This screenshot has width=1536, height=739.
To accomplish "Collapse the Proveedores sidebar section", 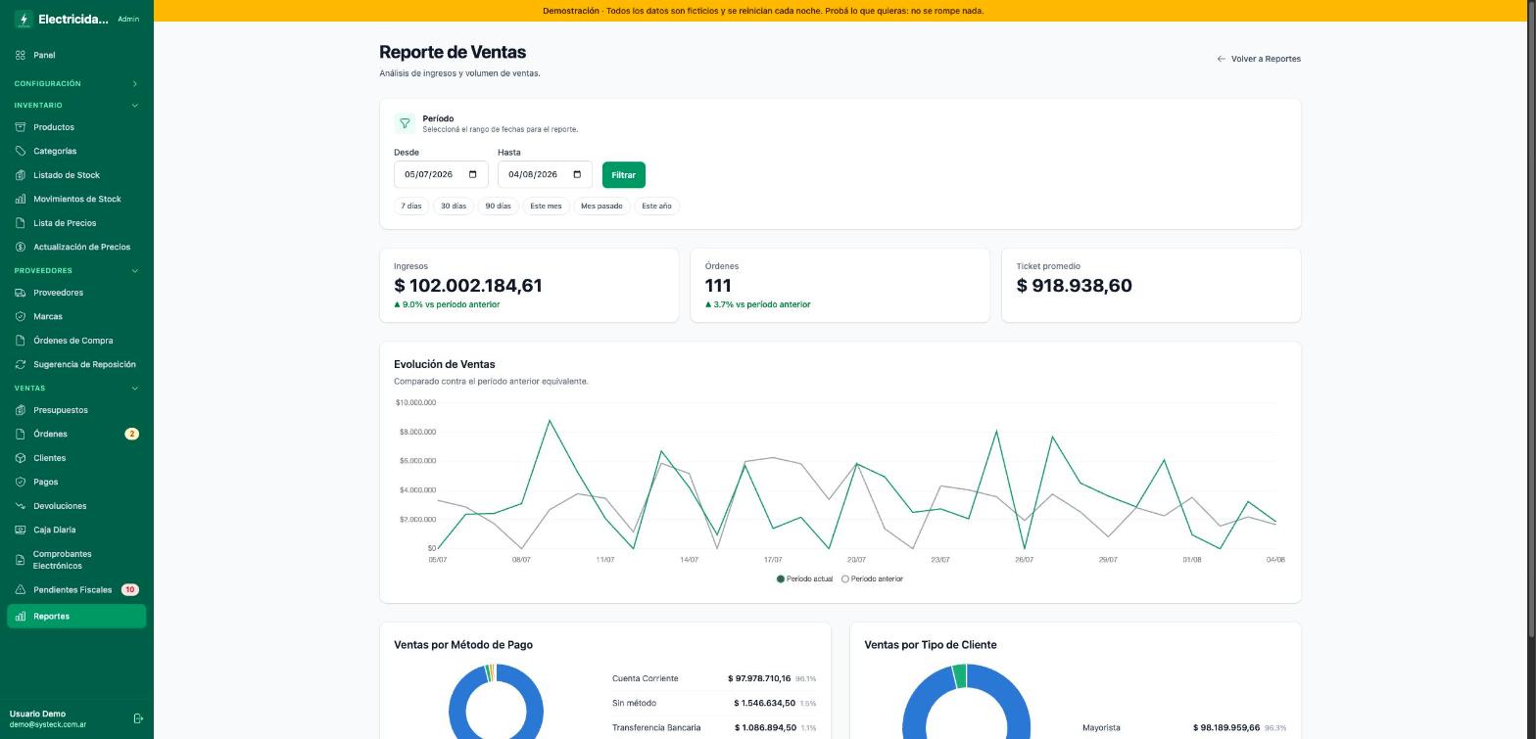I will click(76, 270).
